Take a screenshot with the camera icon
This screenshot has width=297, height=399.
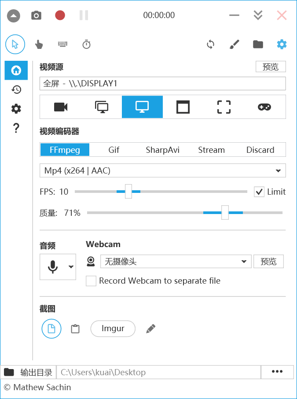click(x=37, y=15)
